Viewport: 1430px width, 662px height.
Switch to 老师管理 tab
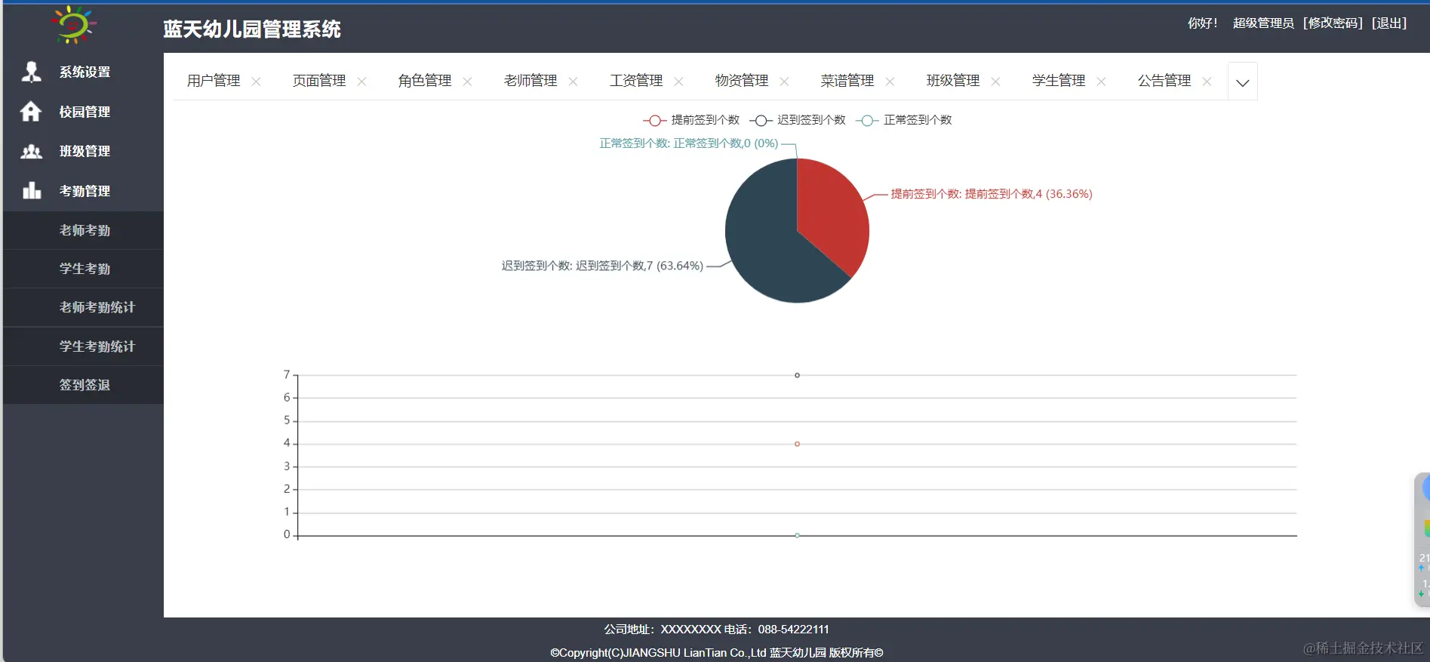tap(530, 81)
